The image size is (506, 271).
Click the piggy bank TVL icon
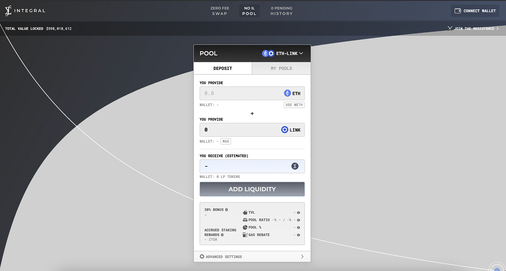click(245, 212)
